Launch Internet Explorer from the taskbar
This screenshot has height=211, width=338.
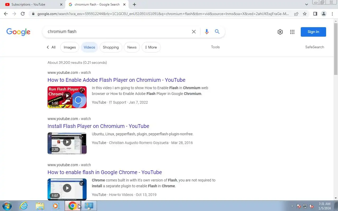24,206
